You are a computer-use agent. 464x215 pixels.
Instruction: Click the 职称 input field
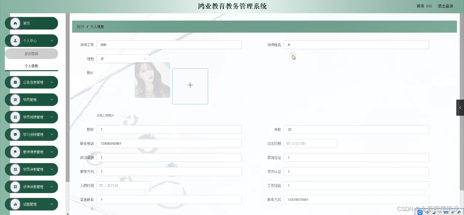point(169,129)
